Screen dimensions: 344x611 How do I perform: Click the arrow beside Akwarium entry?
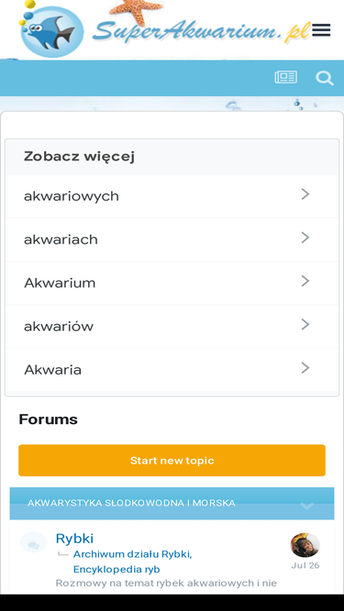click(305, 281)
